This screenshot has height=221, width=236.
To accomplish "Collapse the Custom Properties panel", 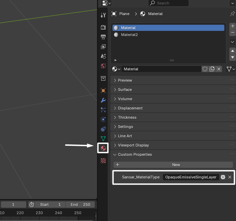I will tap(134, 154).
